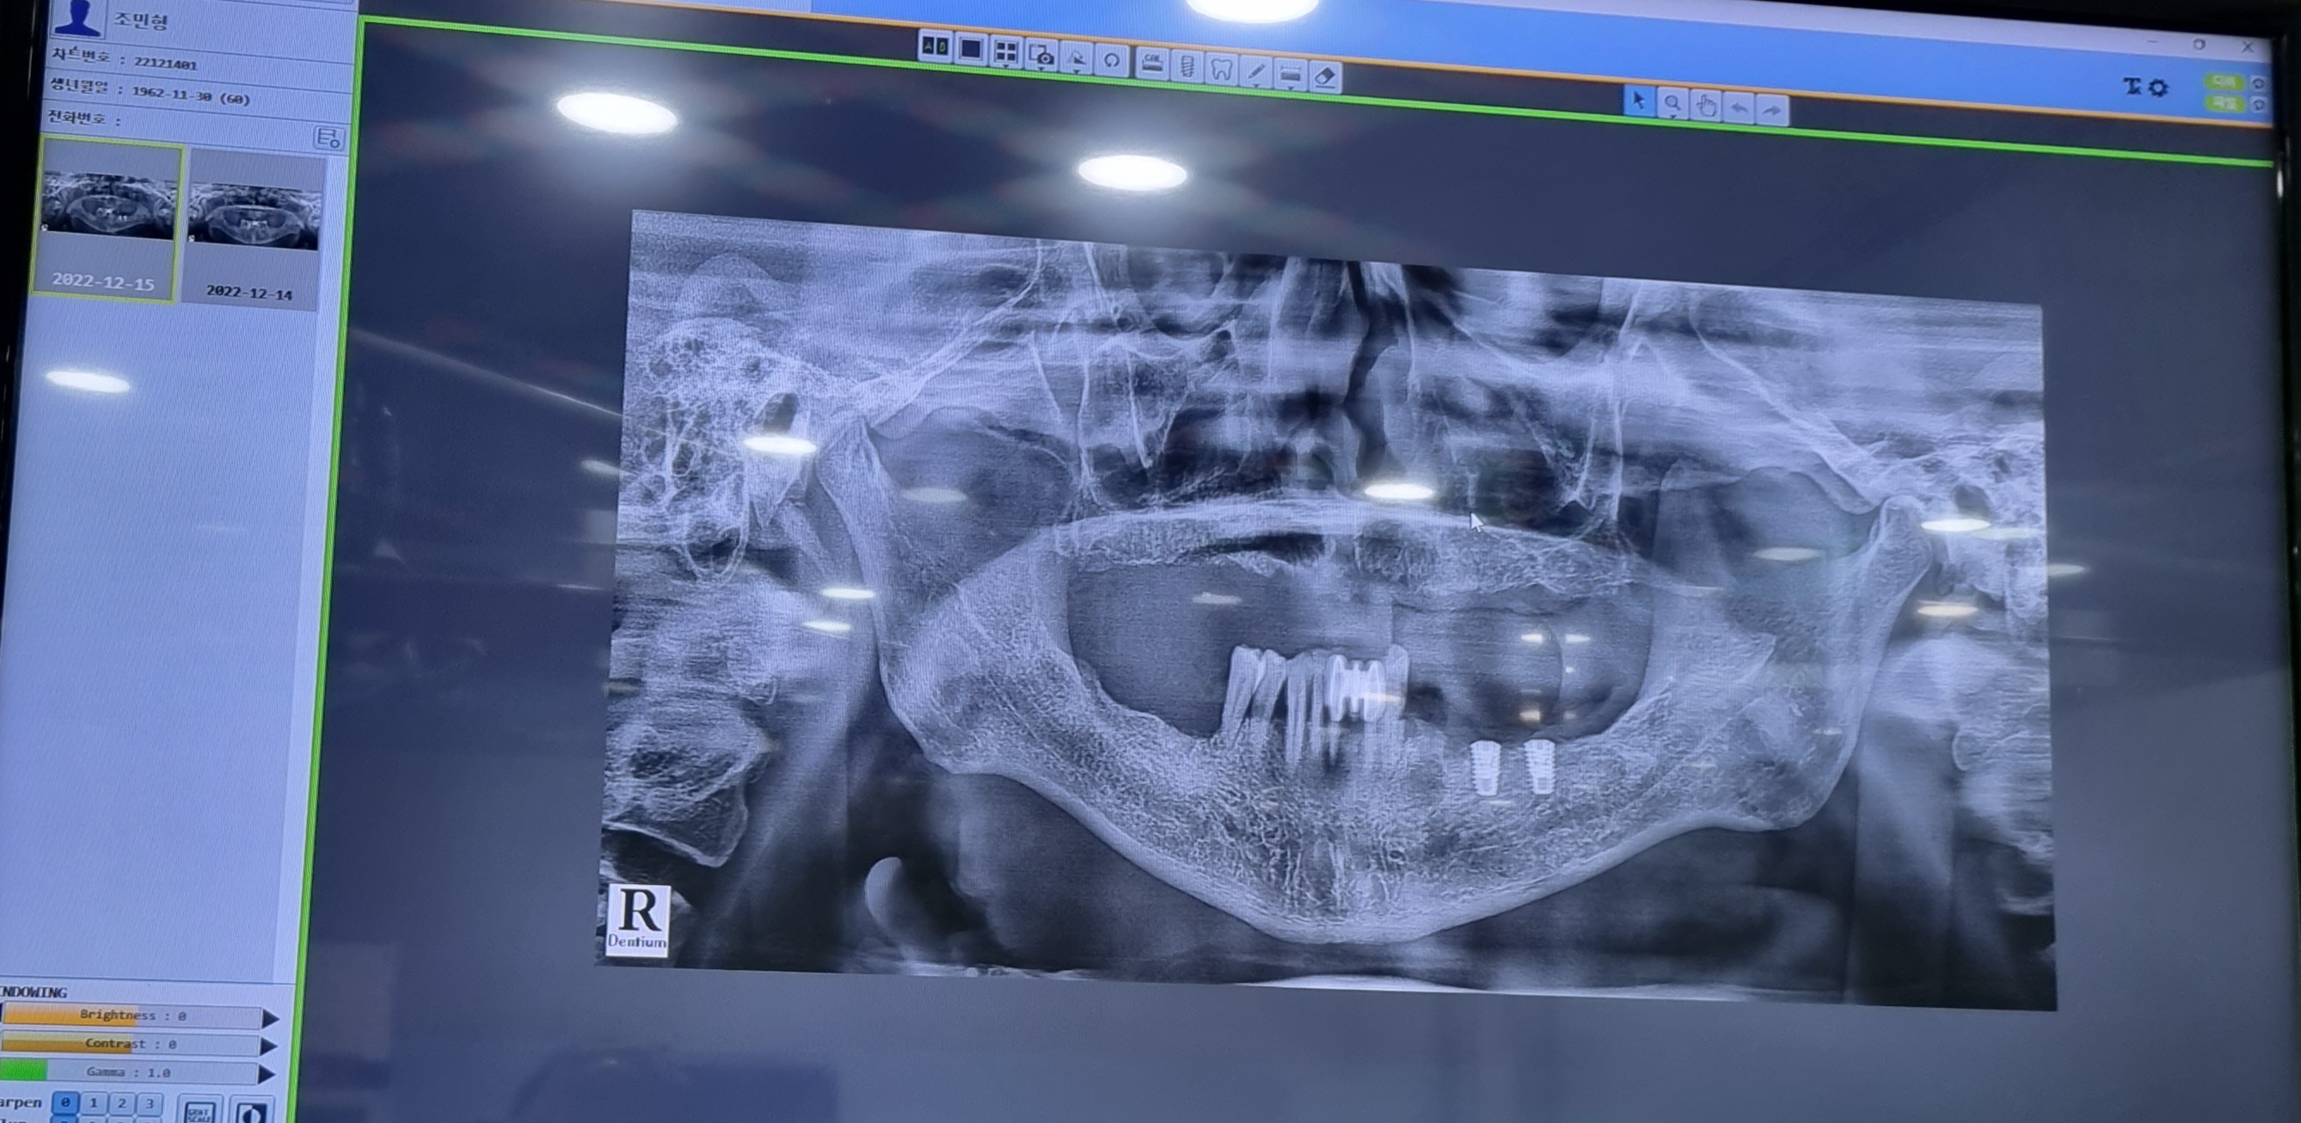Click the tooth icon in the toolbar
Image resolution: width=2301 pixels, height=1123 pixels.
point(1220,69)
